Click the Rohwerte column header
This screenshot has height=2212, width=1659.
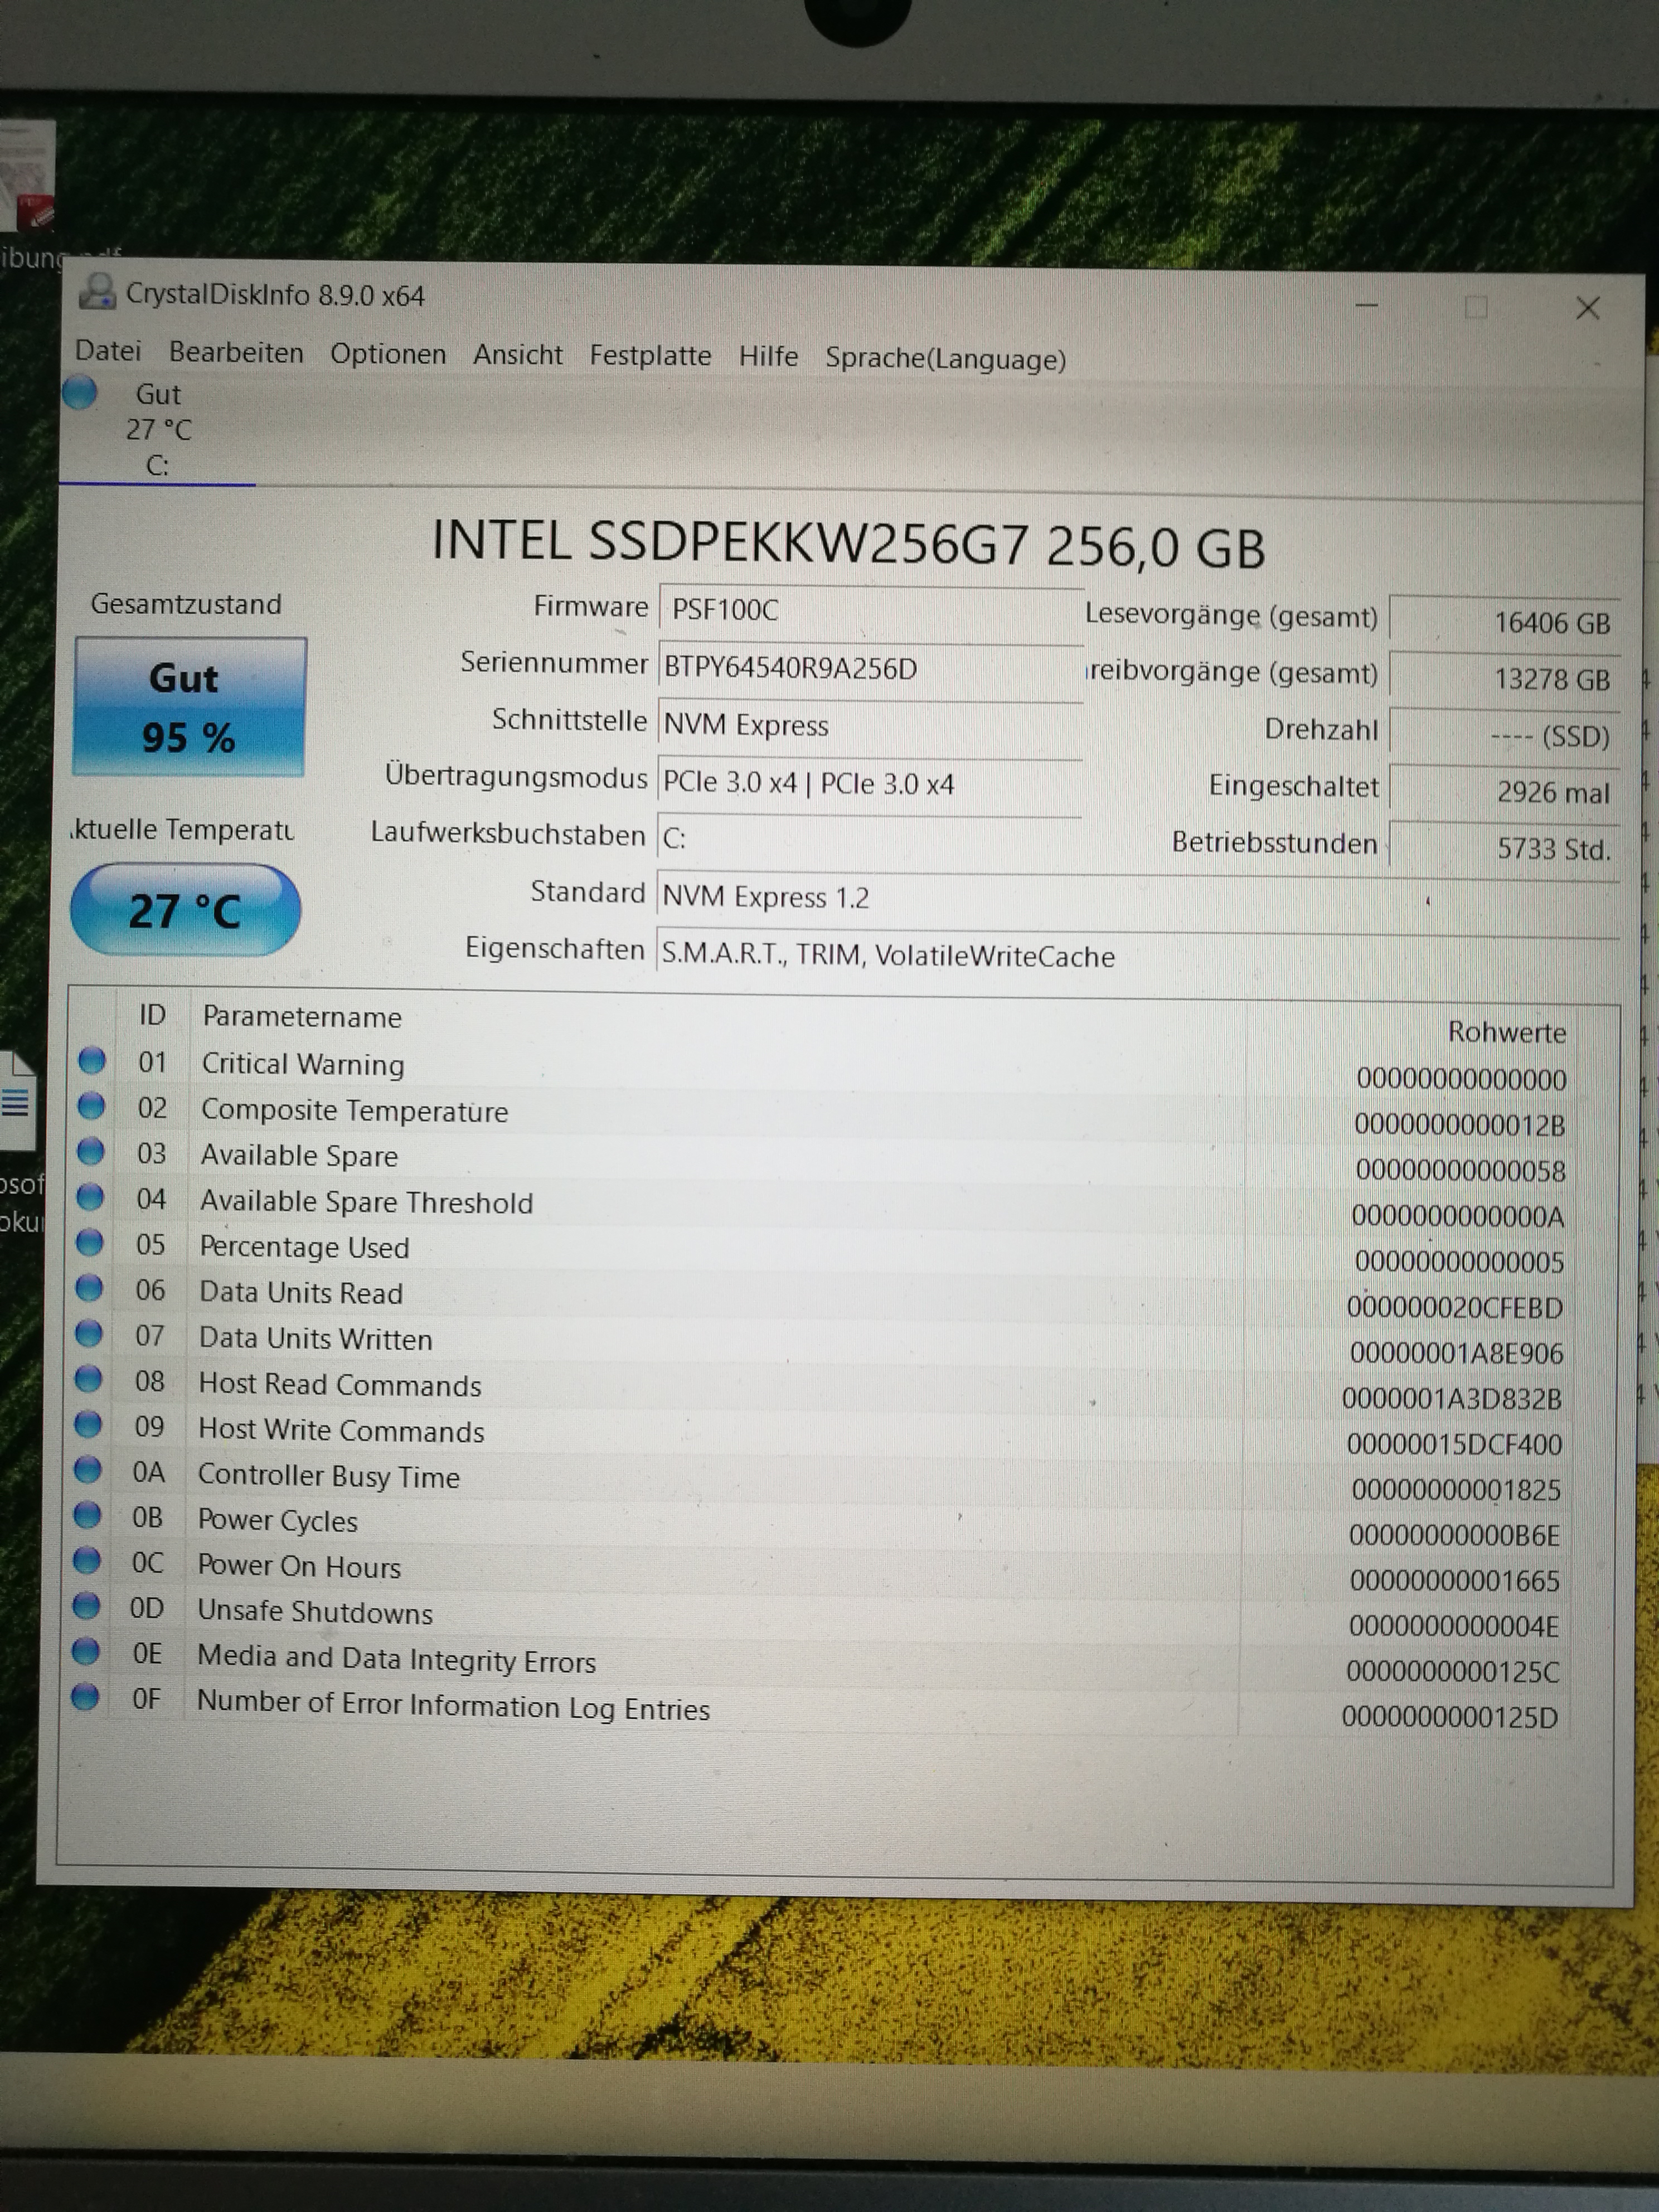(x=1506, y=1032)
